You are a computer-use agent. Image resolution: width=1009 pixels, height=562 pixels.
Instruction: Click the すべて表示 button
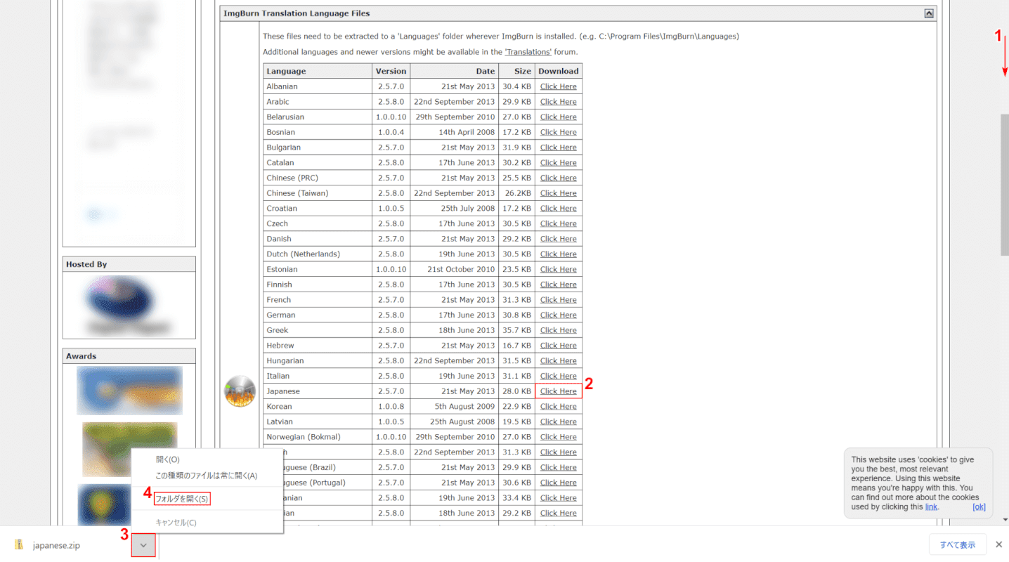pyautogui.click(x=958, y=544)
